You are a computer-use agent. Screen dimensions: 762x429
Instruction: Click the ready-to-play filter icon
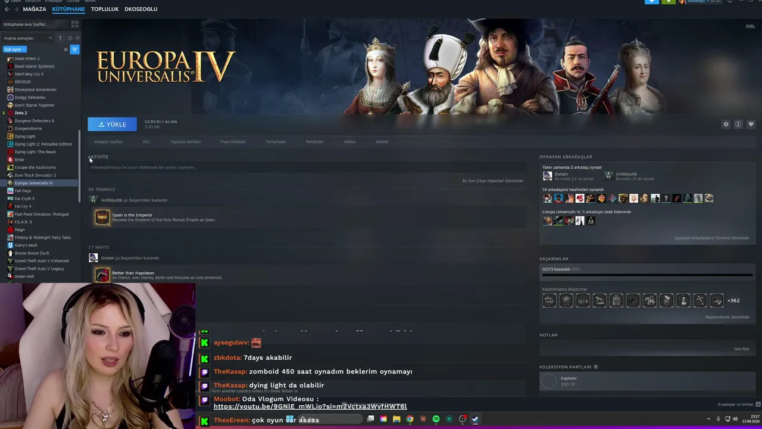[x=77, y=38]
